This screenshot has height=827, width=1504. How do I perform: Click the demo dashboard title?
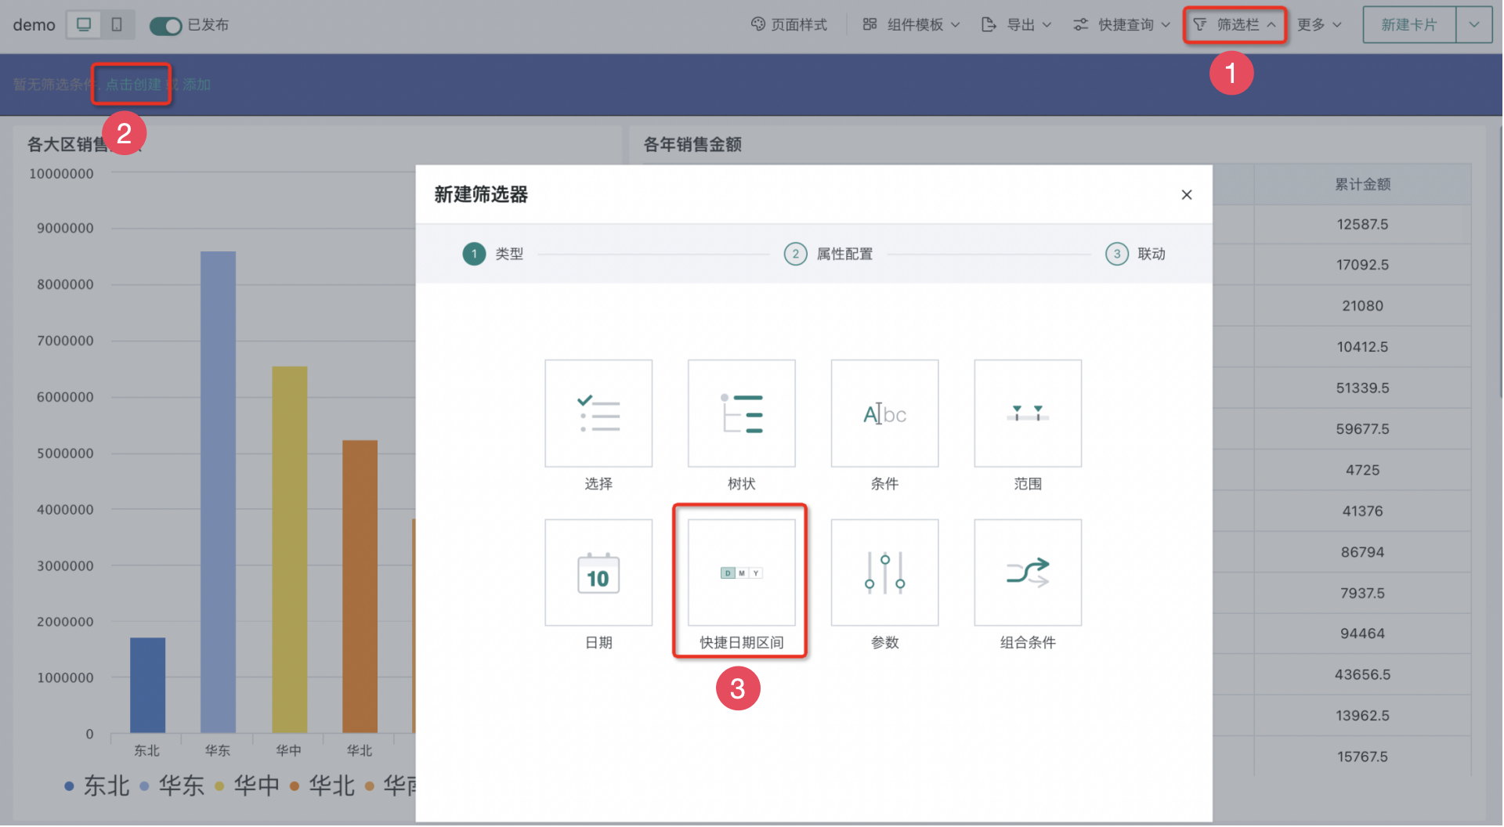tap(34, 25)
